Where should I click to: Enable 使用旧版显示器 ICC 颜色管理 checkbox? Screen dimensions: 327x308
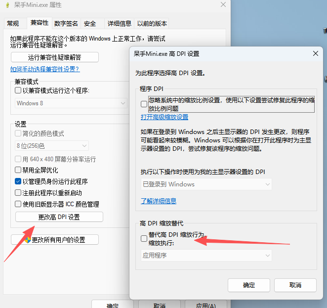tap(18, 204)
